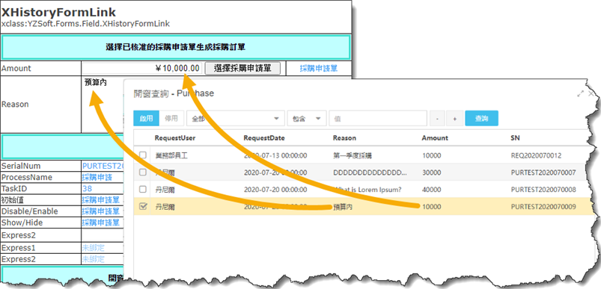Click the 查詢 search button
The width and height of the screenshot is (601, 289).
point(481,119)
